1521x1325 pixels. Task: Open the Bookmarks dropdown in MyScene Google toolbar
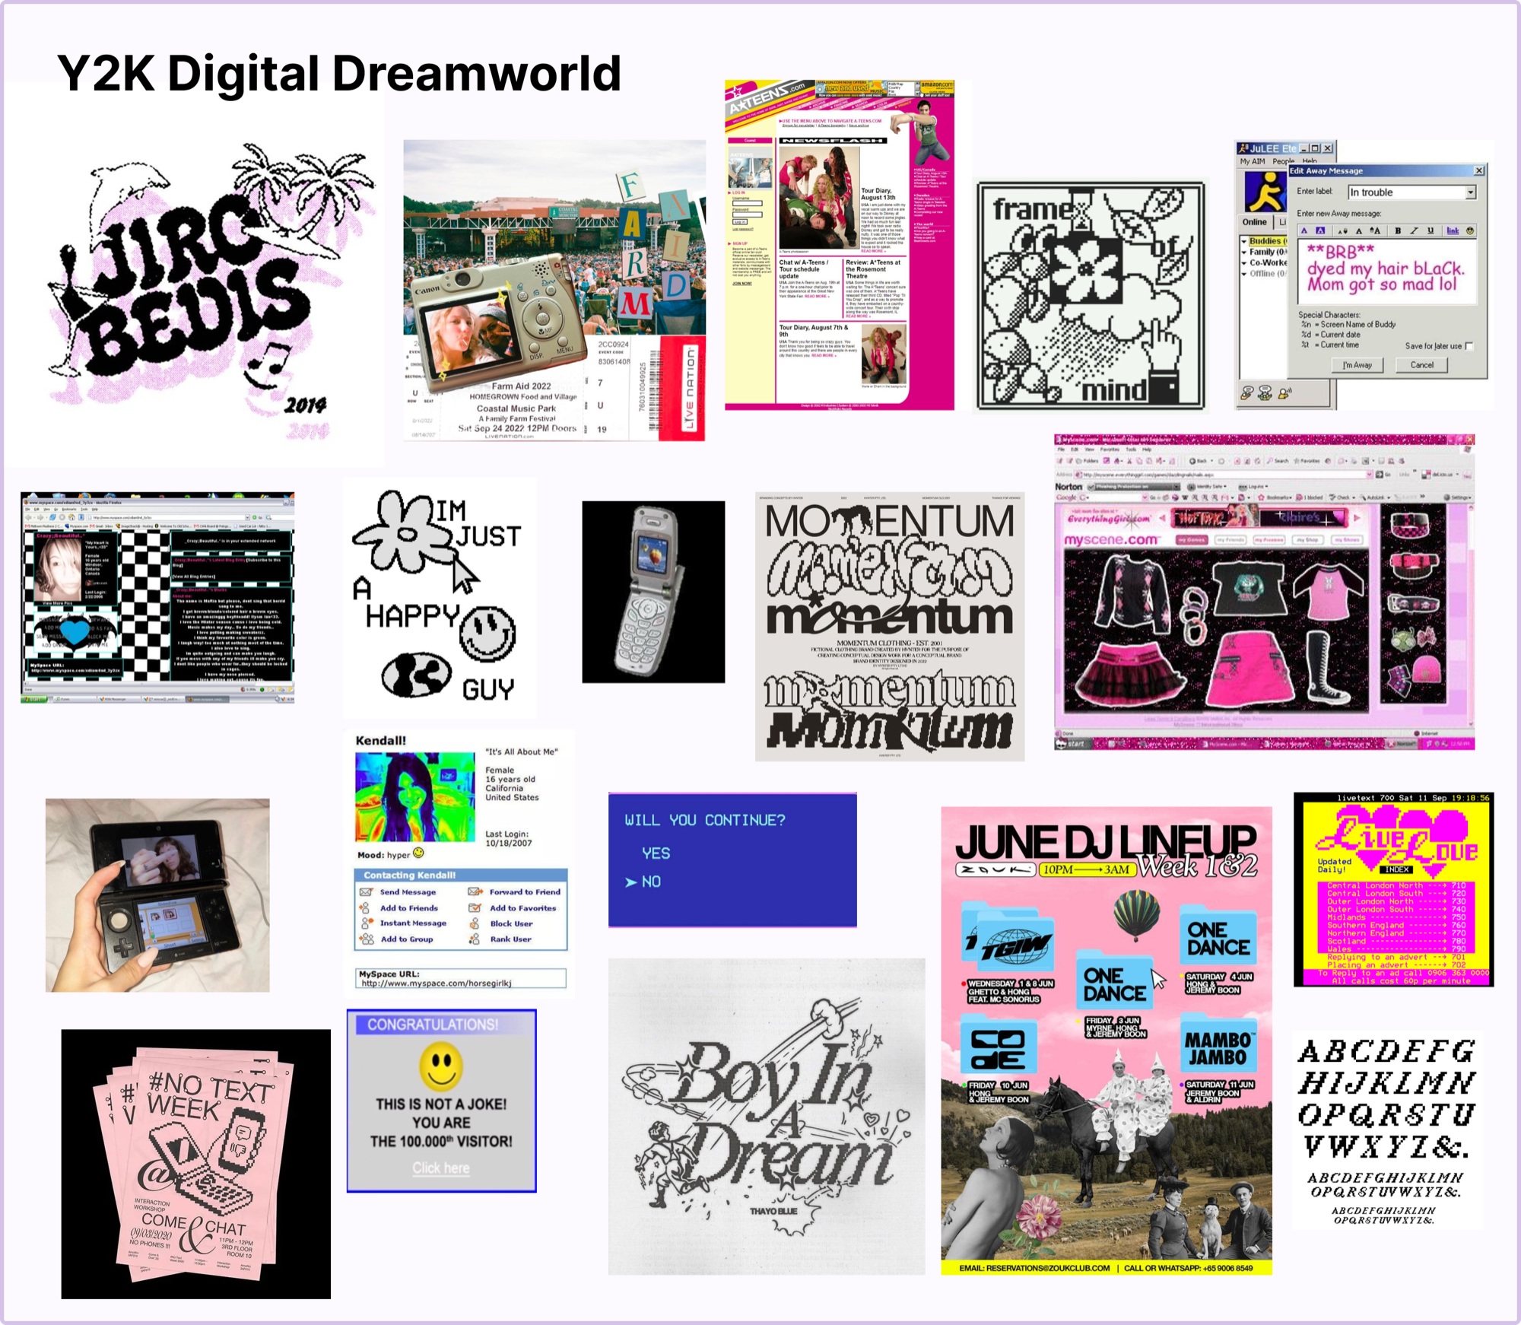1278,497
